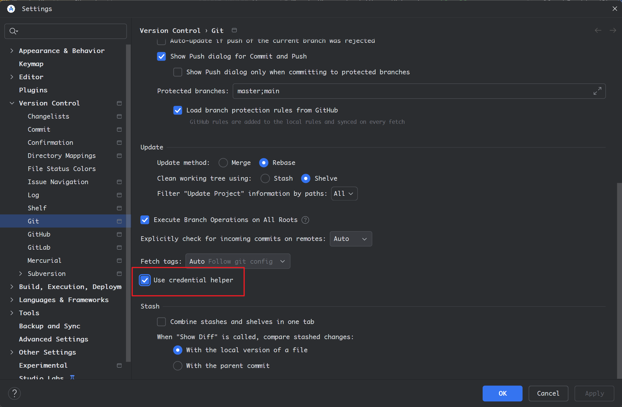The height and width of the screenshot is (407, 622).
Task: Click help icon next to Execute Branch Operations
Action: 305,220
